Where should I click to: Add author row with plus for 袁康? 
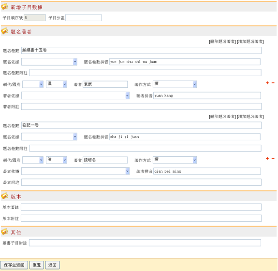point(267,83)
